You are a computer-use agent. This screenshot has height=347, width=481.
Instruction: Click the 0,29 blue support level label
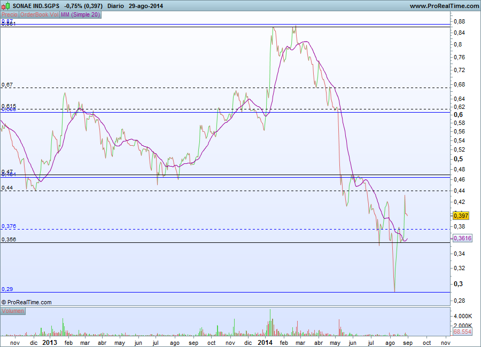tap(7, 289)
